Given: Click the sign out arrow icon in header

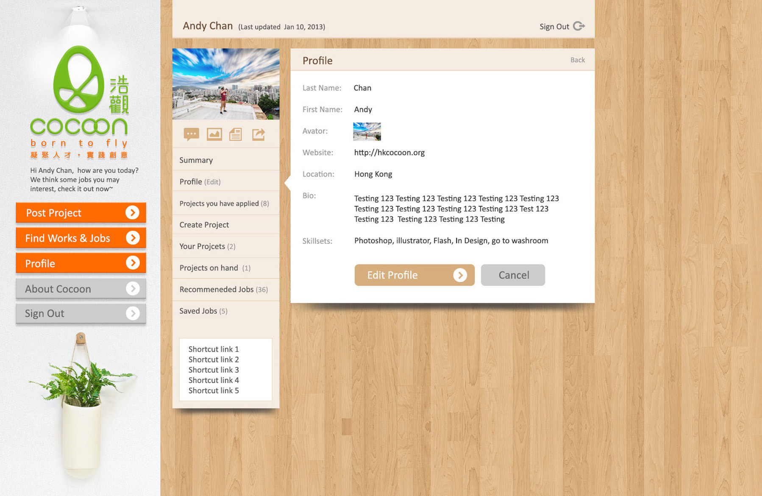Looking at the screenshot, I should click(579, 26).
